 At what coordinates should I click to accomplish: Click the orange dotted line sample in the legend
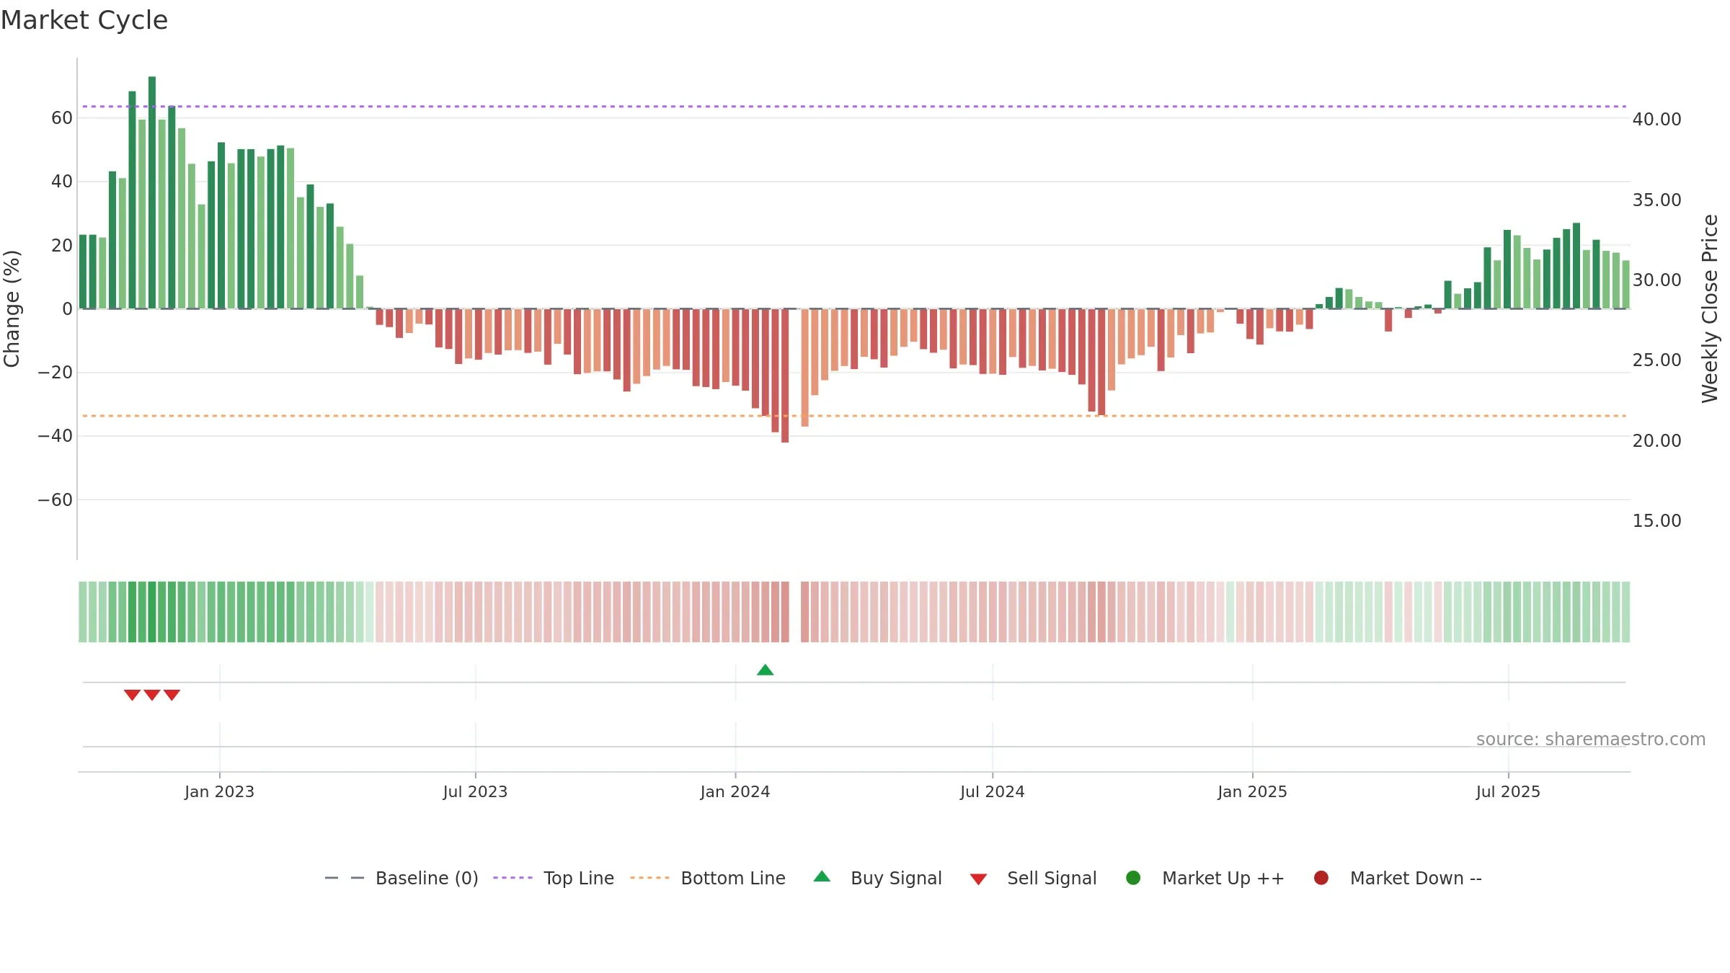(x=649, y=878)
